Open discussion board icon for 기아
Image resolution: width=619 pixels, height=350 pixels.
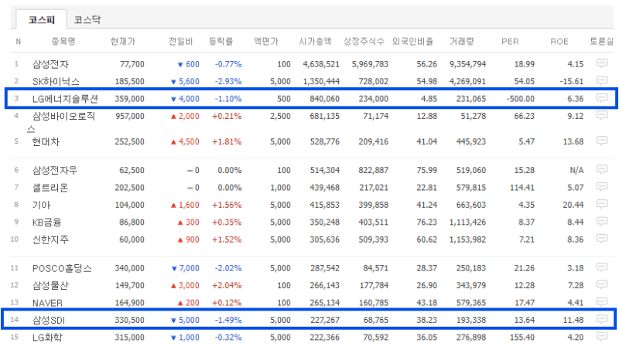point(602,204)
